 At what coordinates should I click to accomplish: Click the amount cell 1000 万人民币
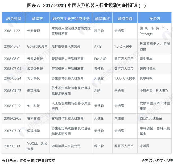pos(125,78)
